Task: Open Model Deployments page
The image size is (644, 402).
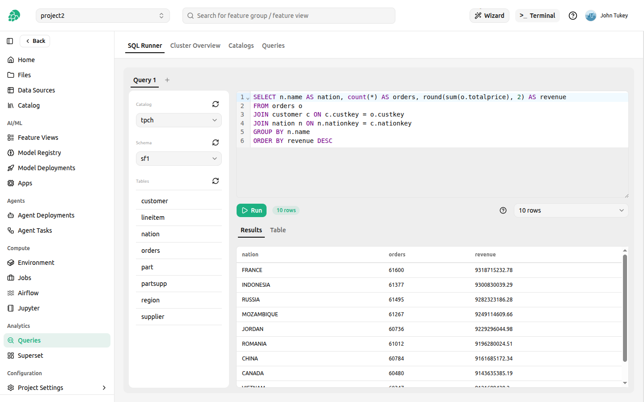Action: [57, 168]
